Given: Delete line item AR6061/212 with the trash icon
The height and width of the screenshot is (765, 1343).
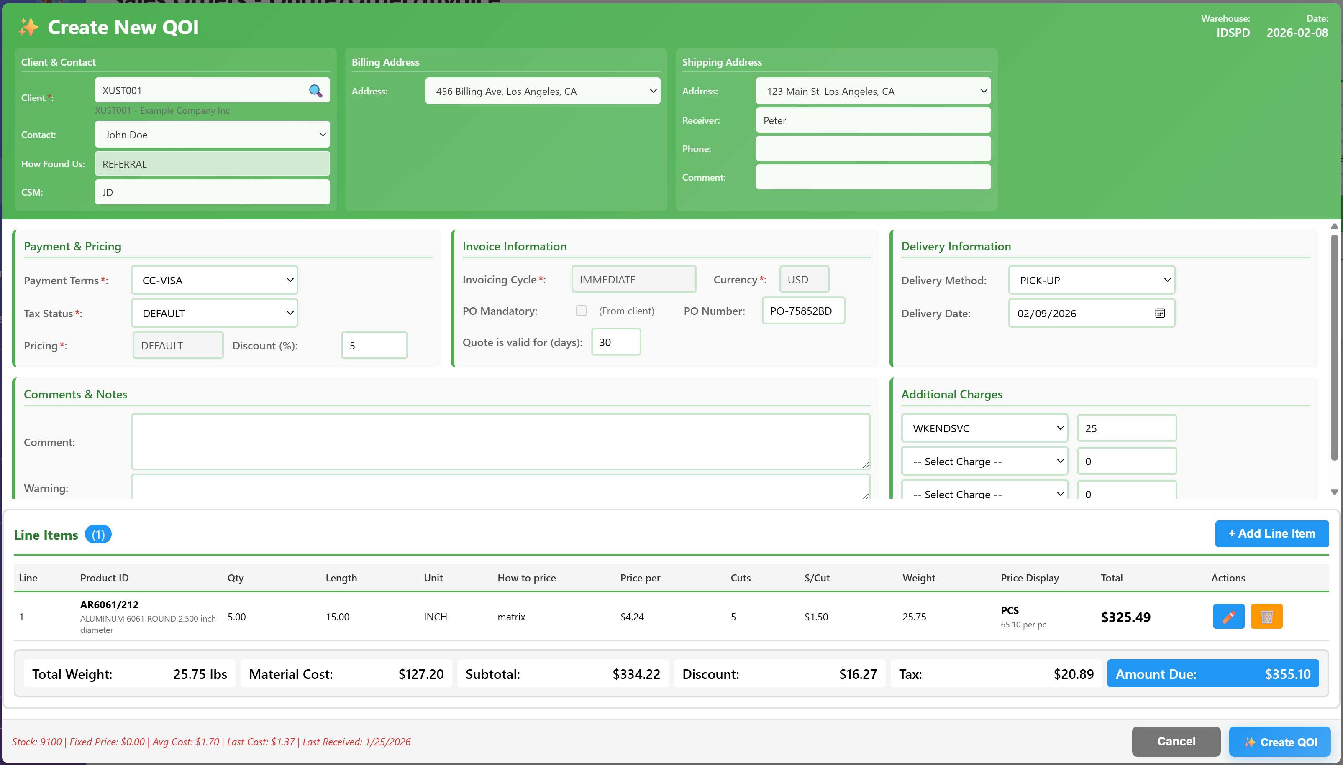Looking at the screenshot, I should tap(1266, 616).
